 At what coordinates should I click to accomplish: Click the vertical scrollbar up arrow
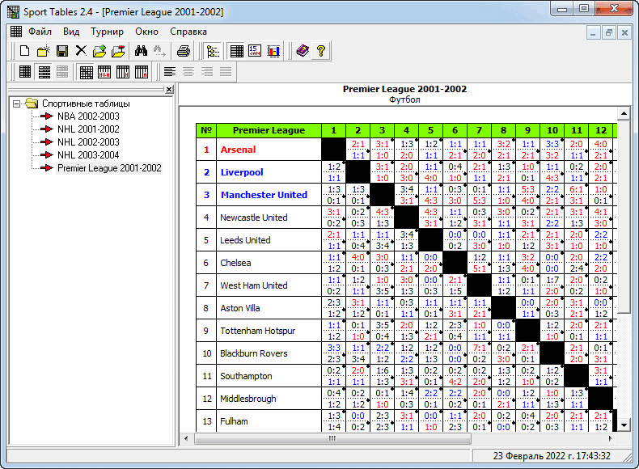(624, 114)
